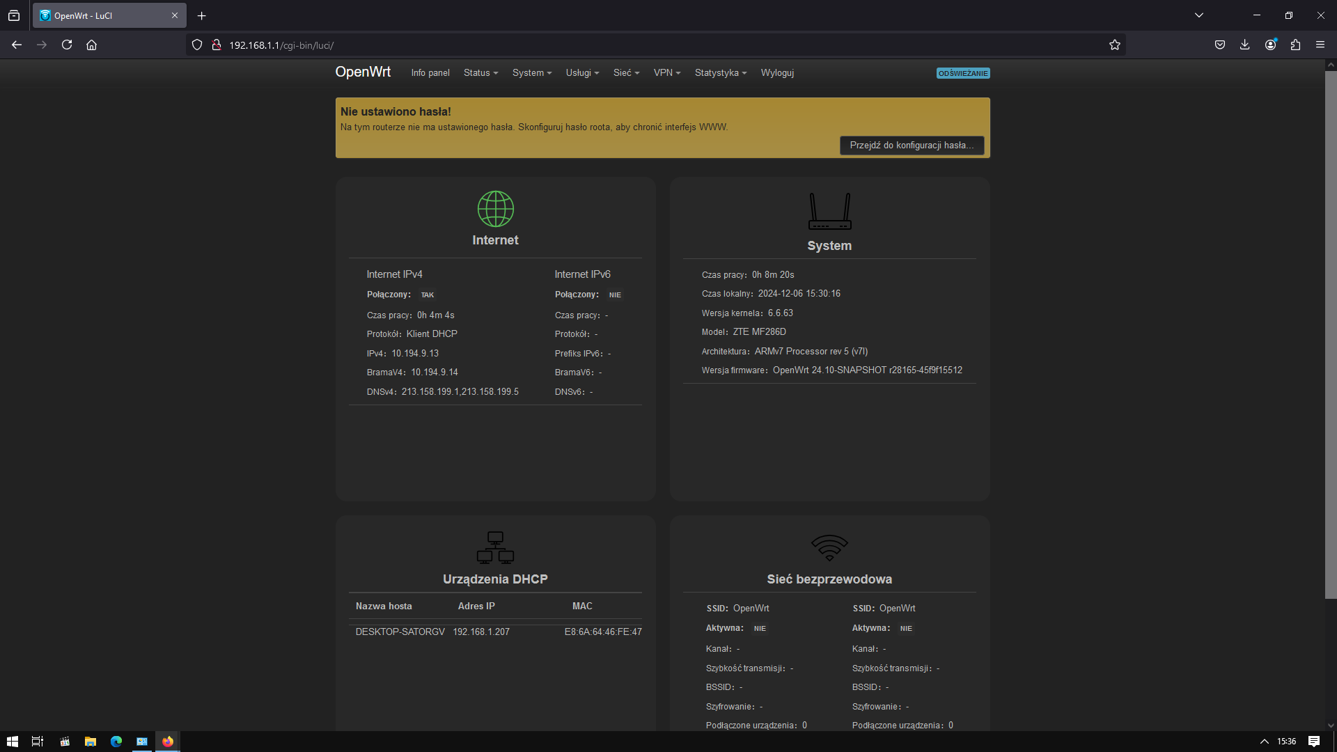1337x752 pixels.
Task: Bookmark this page with the star icon
Action: (x=1114, y=45)
